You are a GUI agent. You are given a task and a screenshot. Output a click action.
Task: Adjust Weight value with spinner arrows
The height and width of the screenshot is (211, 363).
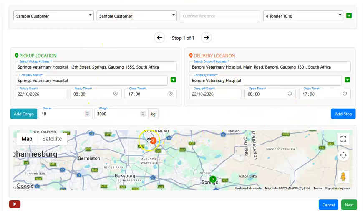coord(143,114)
